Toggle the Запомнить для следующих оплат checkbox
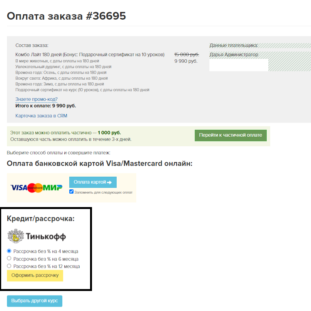This screenshot has width=311, height=311. tap(72, 192)
